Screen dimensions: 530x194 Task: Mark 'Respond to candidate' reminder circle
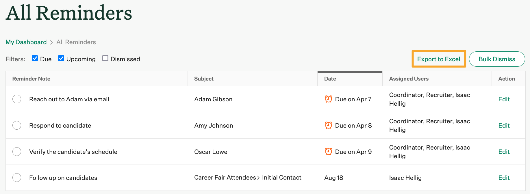point(17,125)
